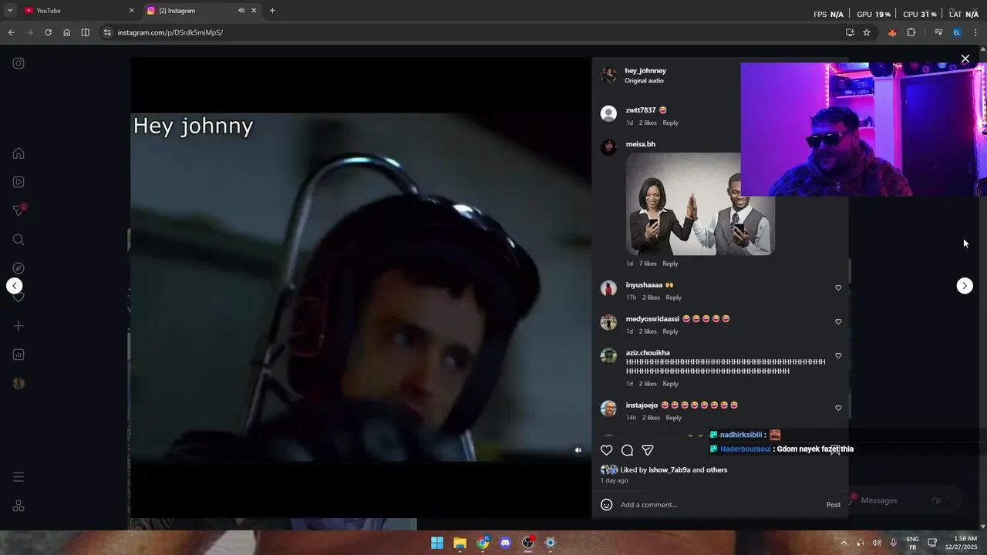
Task: View 7 likes on meisa.bh's comment
Action: coord(648,264)
